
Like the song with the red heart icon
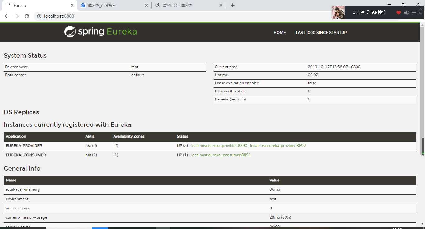click(399, 12)
